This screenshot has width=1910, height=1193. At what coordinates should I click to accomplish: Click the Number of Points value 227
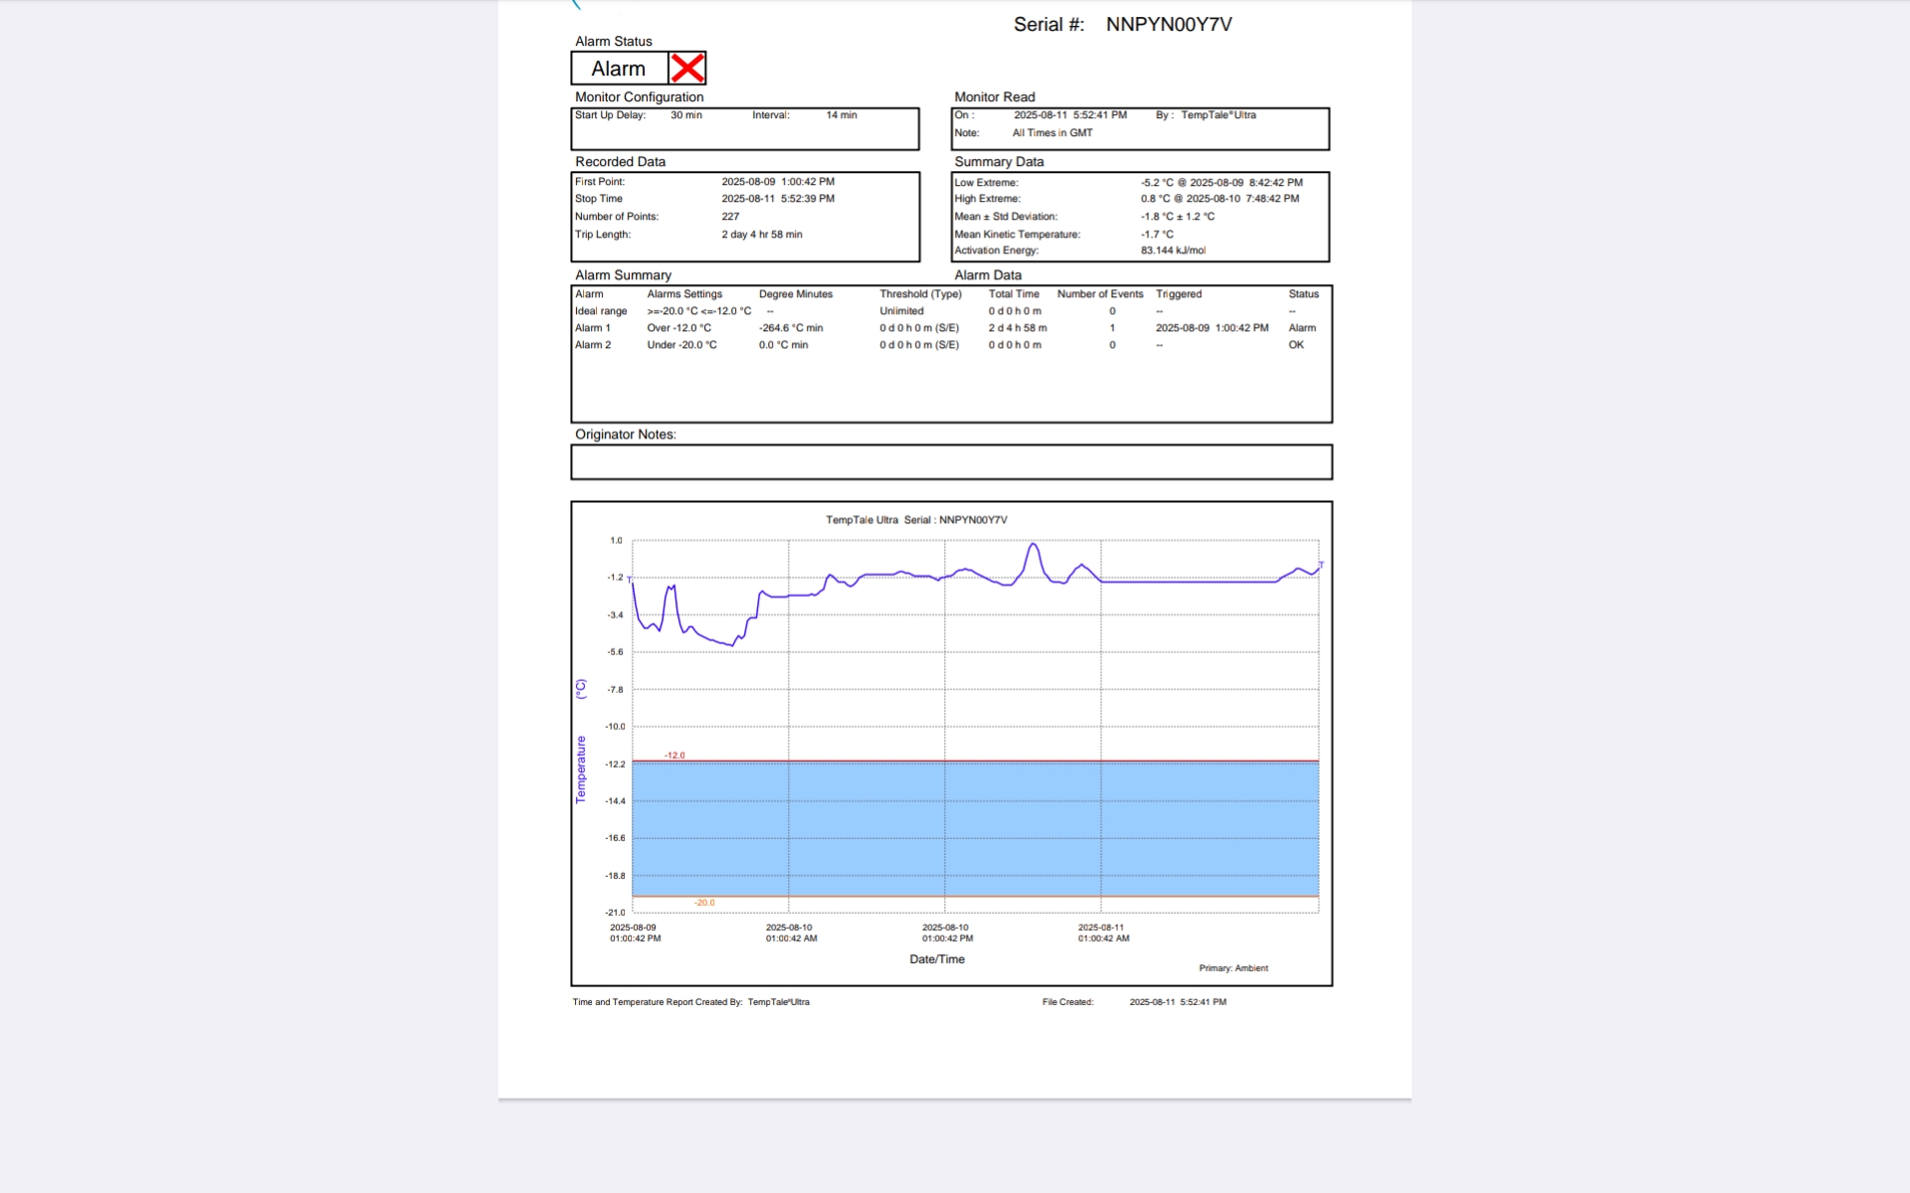tap(730, 217)
